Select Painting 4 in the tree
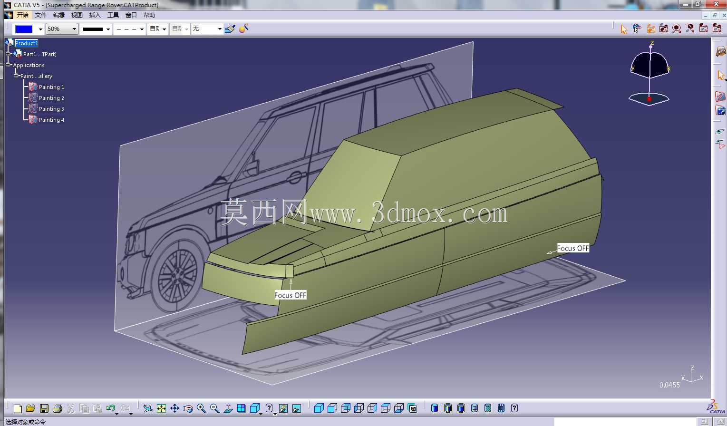 (51, 120)
